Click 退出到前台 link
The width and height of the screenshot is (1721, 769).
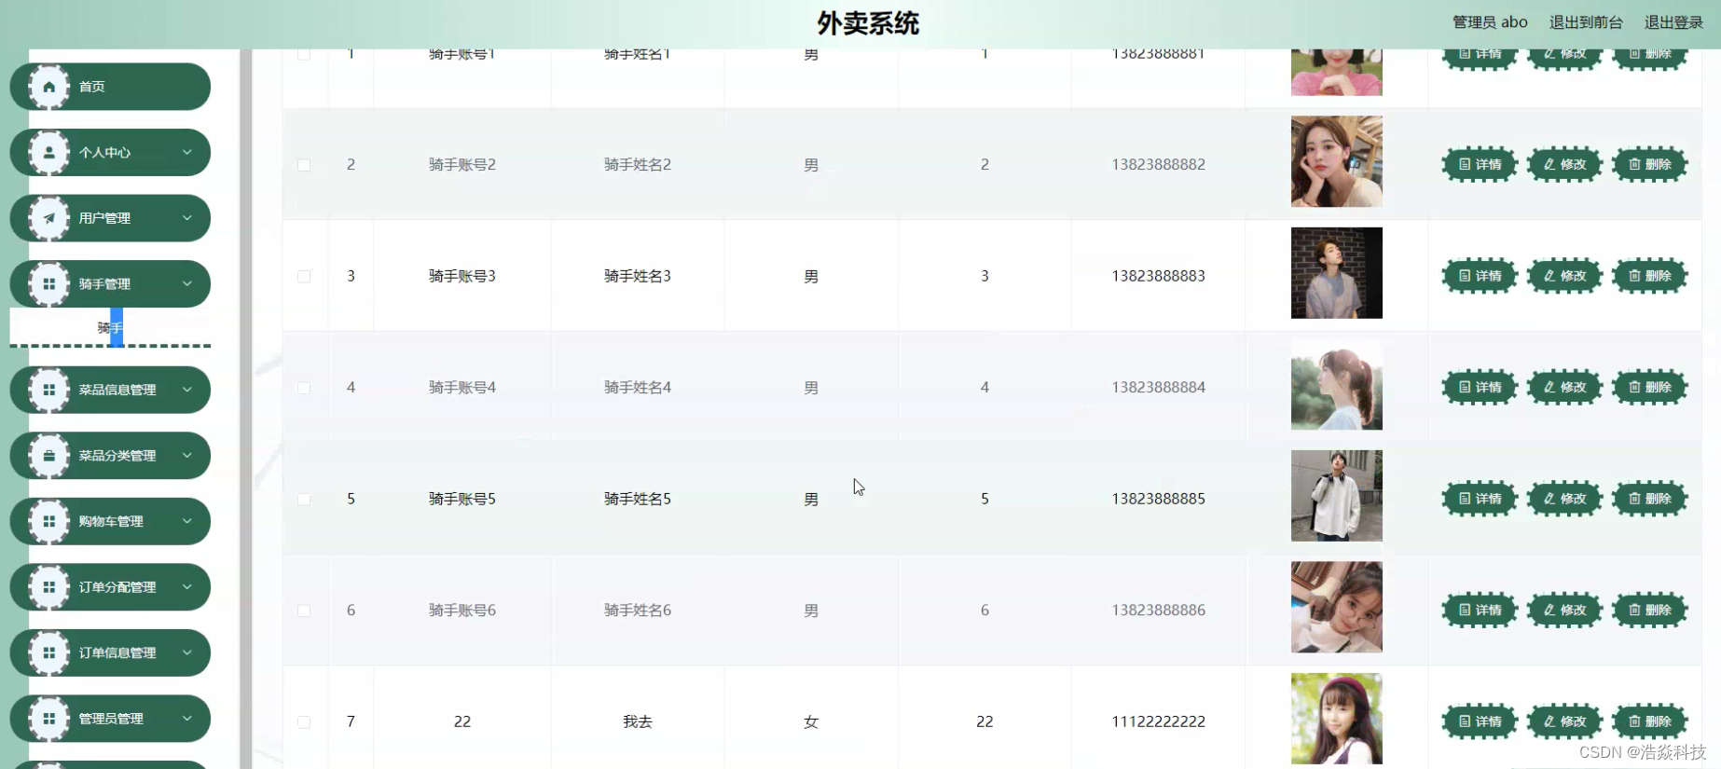click(x=1586, y=22)
